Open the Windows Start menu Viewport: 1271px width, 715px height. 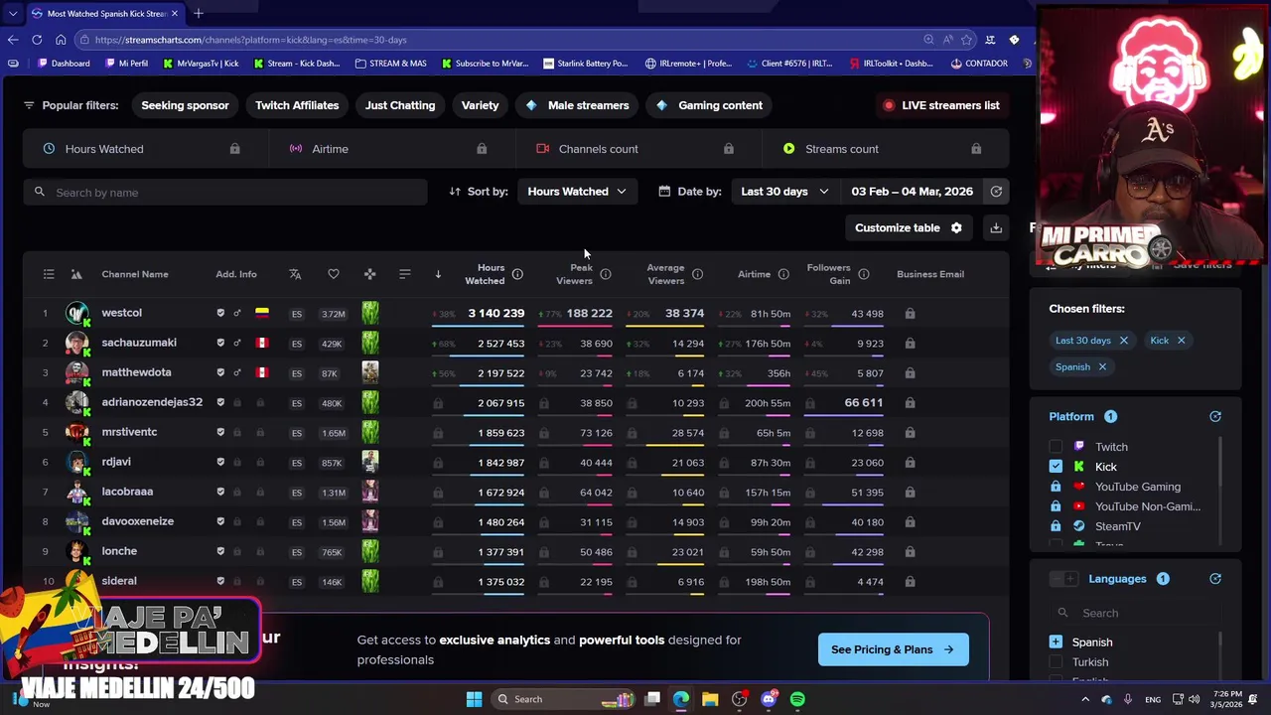(x=474, y=699)
